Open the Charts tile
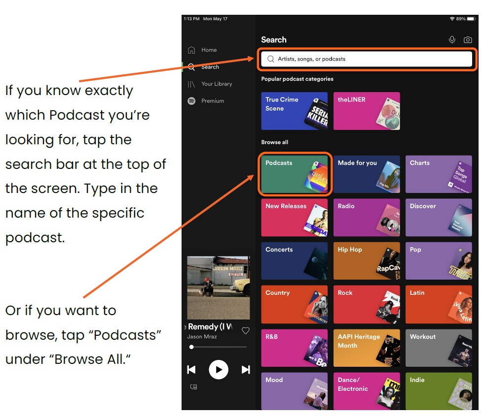 [x=439, y=174]
